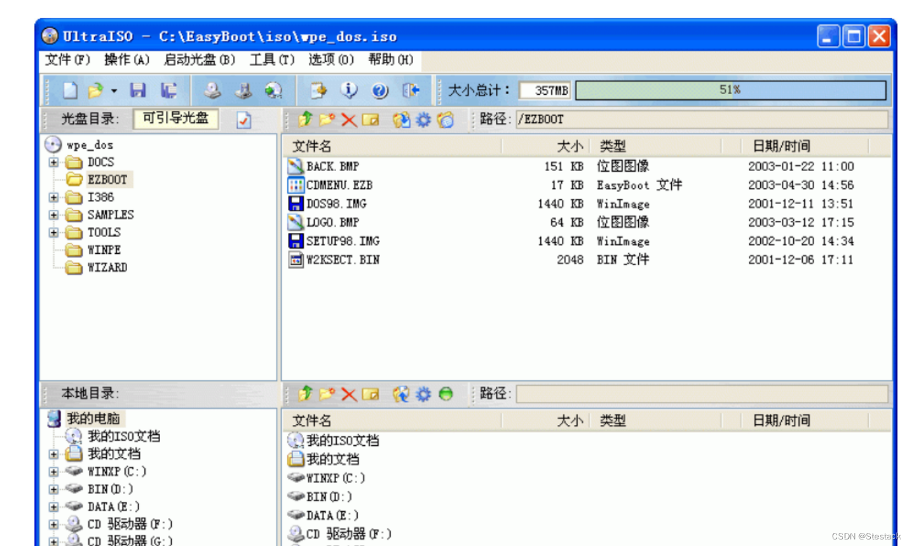
Task: Click the make CD image drive icon
Action: tap(212, 91)
